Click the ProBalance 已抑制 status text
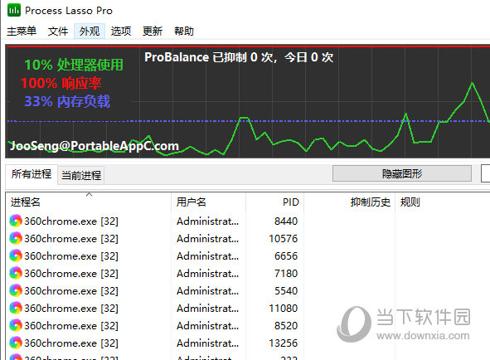The image size is (490, 360). click(239, 57)
